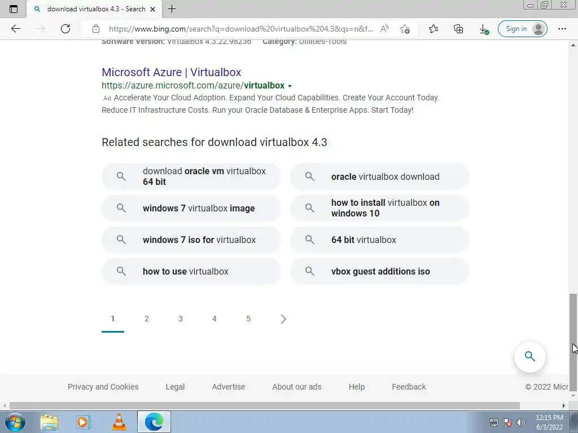Open Action Center flag tray icon
The height and width of the screenshot is (433, 578).
[507, 422]
